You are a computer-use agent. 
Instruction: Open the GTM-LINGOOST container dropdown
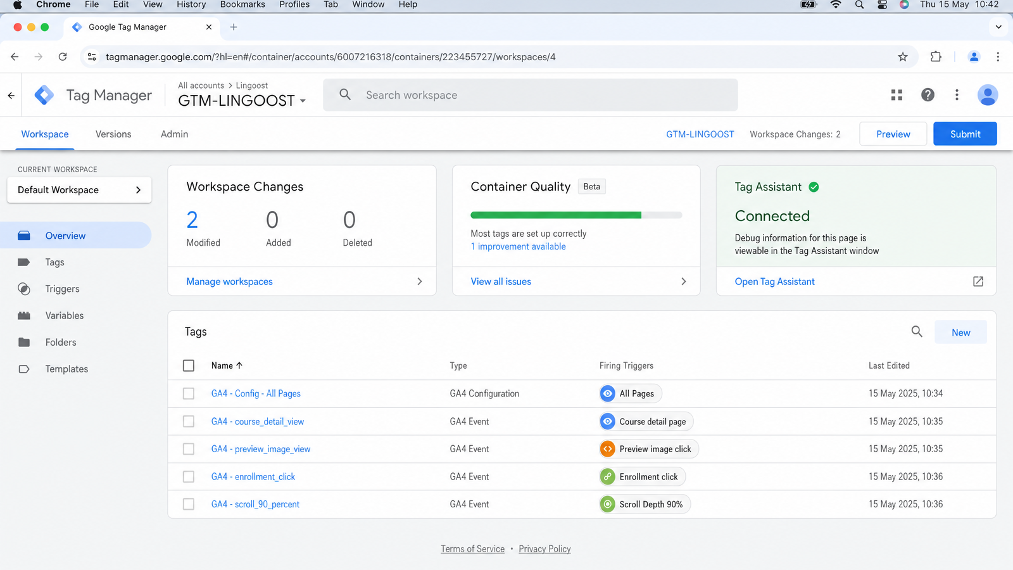tap(303, 101)
